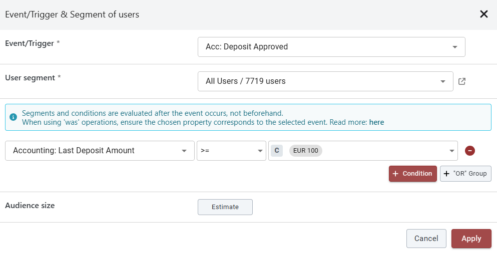Select the 'EUR 100' value chip
Viewport: 497px width, 253px height.
pos(305,151)
